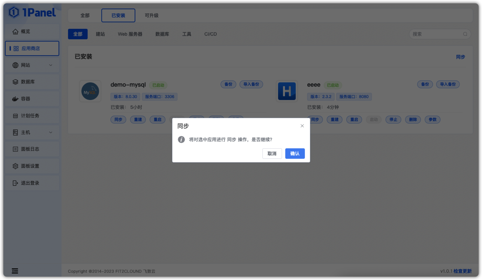
Task: Click the 计划任务 scheduled tasks icon
Action: 15,115
